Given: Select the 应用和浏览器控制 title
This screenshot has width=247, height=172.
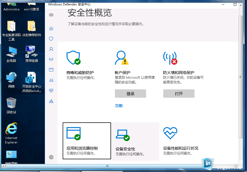Looking at the screenshot, I should click(x=82, y=148).
